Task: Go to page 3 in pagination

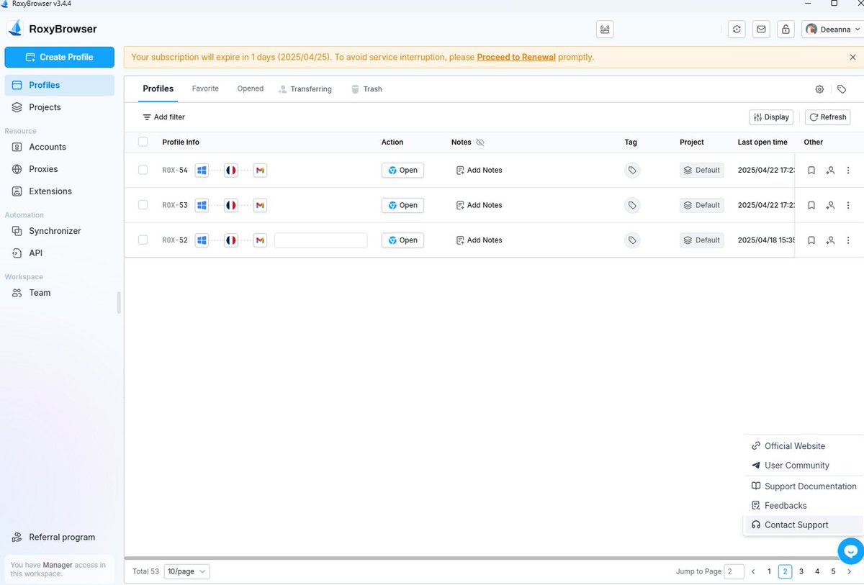Action: pos(801,571)
